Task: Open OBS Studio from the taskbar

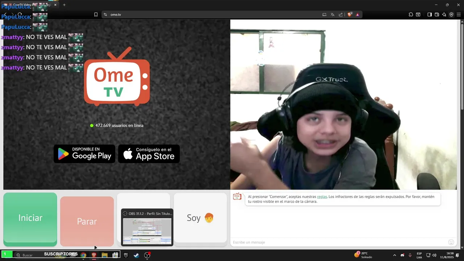Action: (147, 255)
